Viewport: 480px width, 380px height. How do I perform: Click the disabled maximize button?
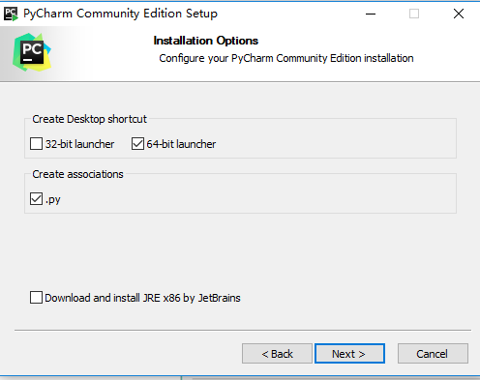[414, 14]
